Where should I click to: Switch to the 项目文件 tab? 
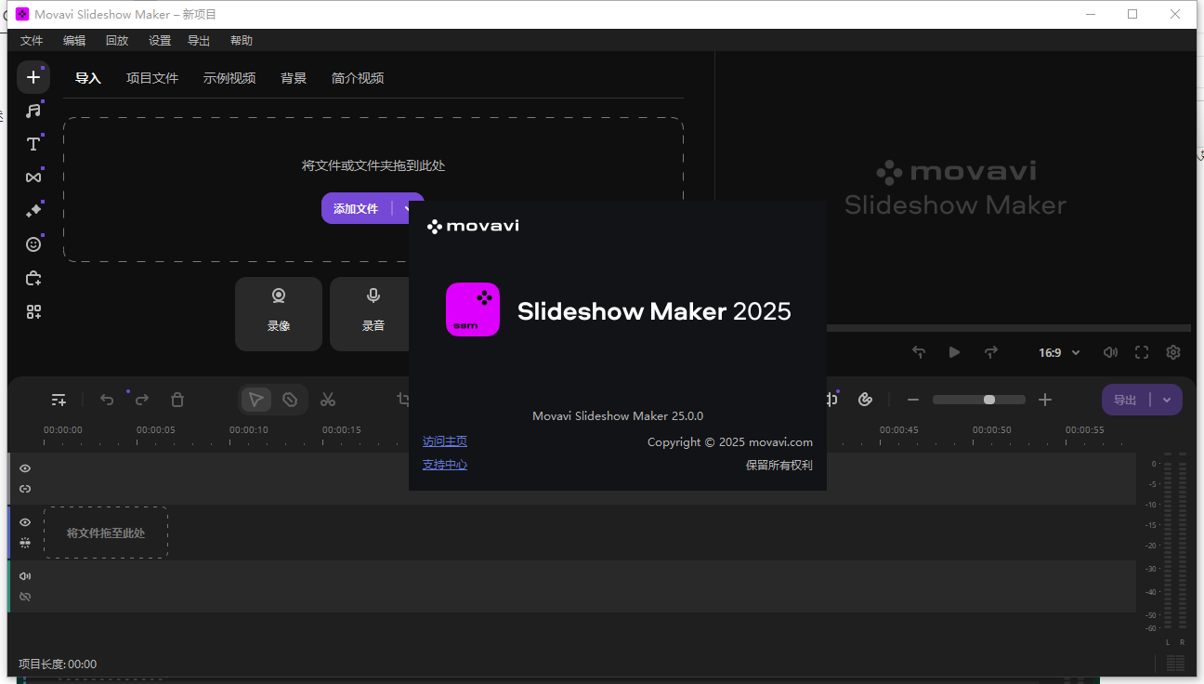[x=152, y=78]
